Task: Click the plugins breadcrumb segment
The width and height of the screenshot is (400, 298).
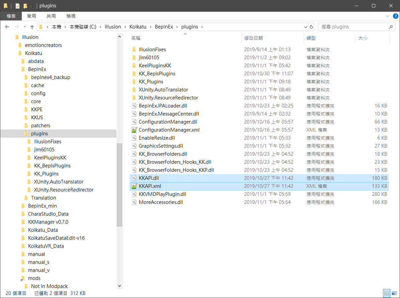Action: (190, 27)
